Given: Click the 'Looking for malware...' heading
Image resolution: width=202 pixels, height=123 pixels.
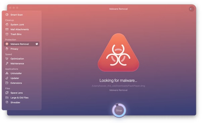Looking at the screenshot, I should [x=118, y=81].
